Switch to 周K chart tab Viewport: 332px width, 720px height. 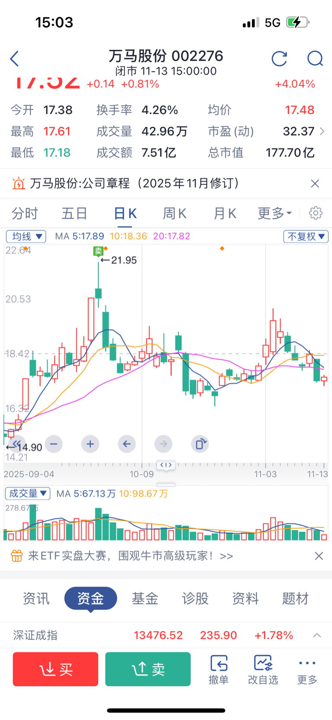(175, 213)
